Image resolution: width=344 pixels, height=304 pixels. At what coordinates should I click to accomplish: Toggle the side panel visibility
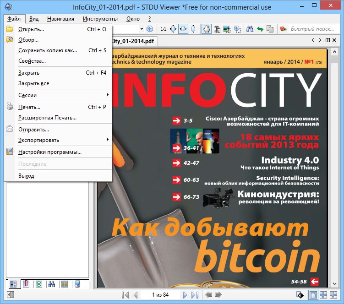[11, 294]
